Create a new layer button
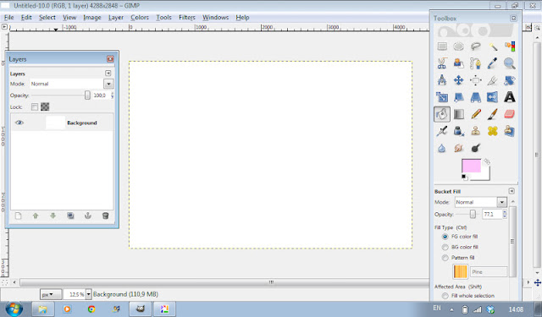The width and height of the screenshot is (542, 317). click(x=18, y=216)
